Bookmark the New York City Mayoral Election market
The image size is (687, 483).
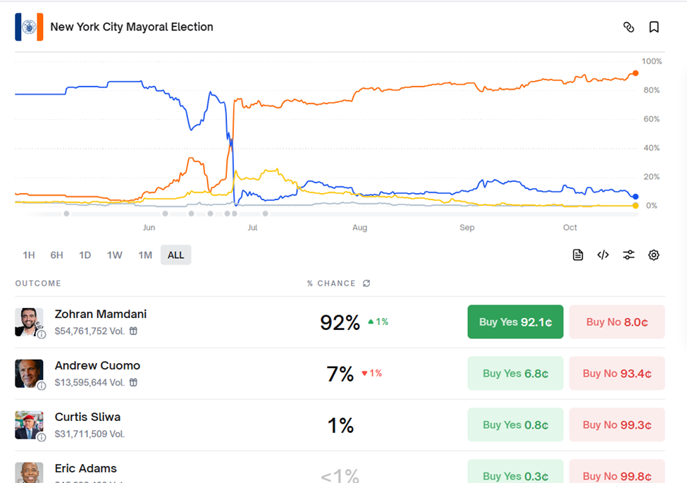pyautogui.click(x=654, y=27)
